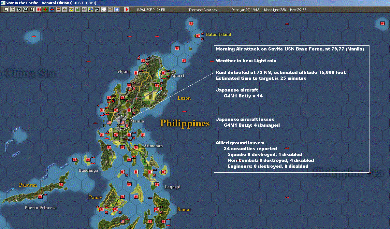
Task: Click 'Weather in hex: Light rain' line
Action: [x=246, y=61]
